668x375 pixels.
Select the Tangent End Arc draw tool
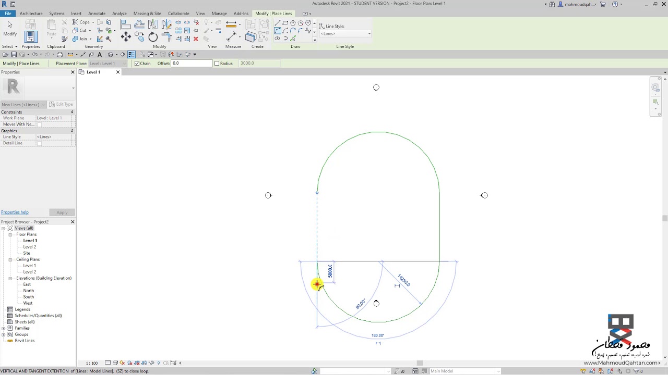pyautogui.click(x=293, y=31)
